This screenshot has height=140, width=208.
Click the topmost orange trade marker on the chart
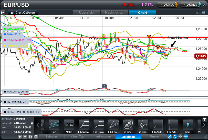[149, 36]
